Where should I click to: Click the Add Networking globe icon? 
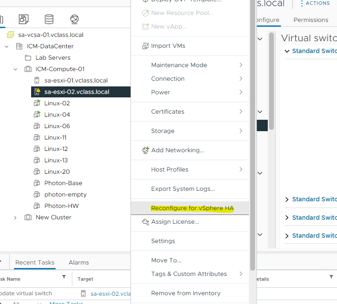(x=145, y=150)
